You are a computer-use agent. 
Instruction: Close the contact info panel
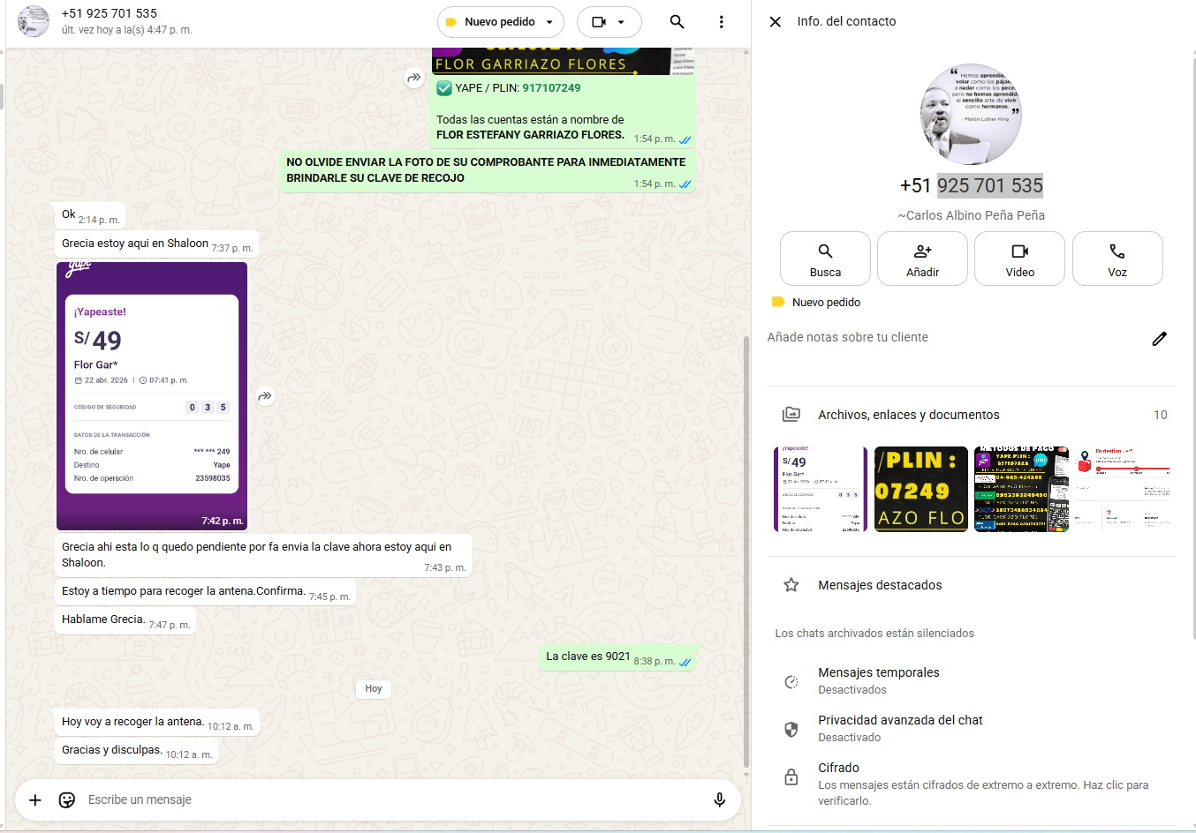[775, 22]
